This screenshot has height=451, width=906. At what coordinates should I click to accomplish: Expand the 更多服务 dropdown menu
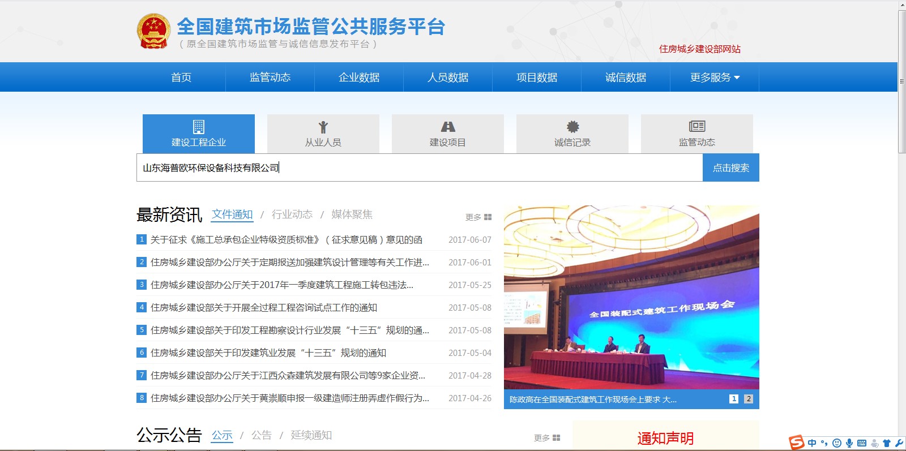tap(715, 78)
